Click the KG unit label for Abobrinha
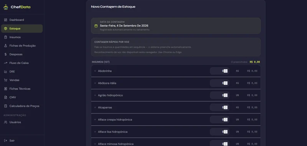The image size is (307, 146). click(x=237, y=71)
